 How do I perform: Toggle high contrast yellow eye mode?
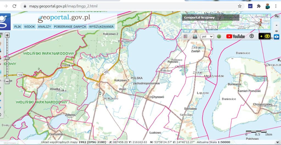click(x=265, y=36)
